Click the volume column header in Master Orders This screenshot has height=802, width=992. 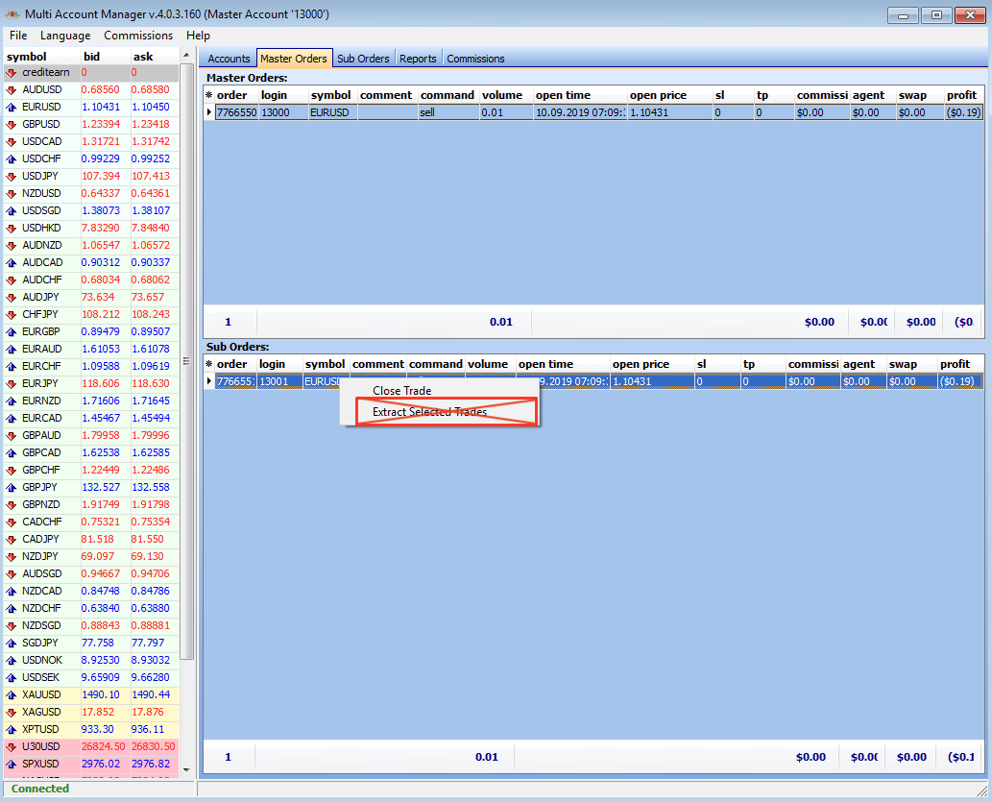pos(505,95)
